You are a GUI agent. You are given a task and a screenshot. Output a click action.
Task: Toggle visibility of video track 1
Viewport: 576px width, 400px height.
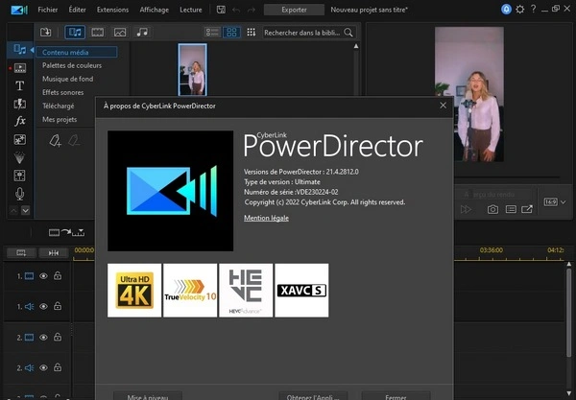[43, 276]
